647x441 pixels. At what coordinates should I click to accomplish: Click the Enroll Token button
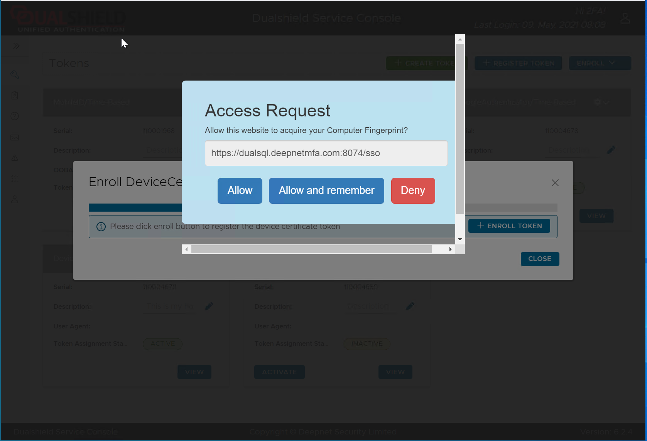(509, 226)
